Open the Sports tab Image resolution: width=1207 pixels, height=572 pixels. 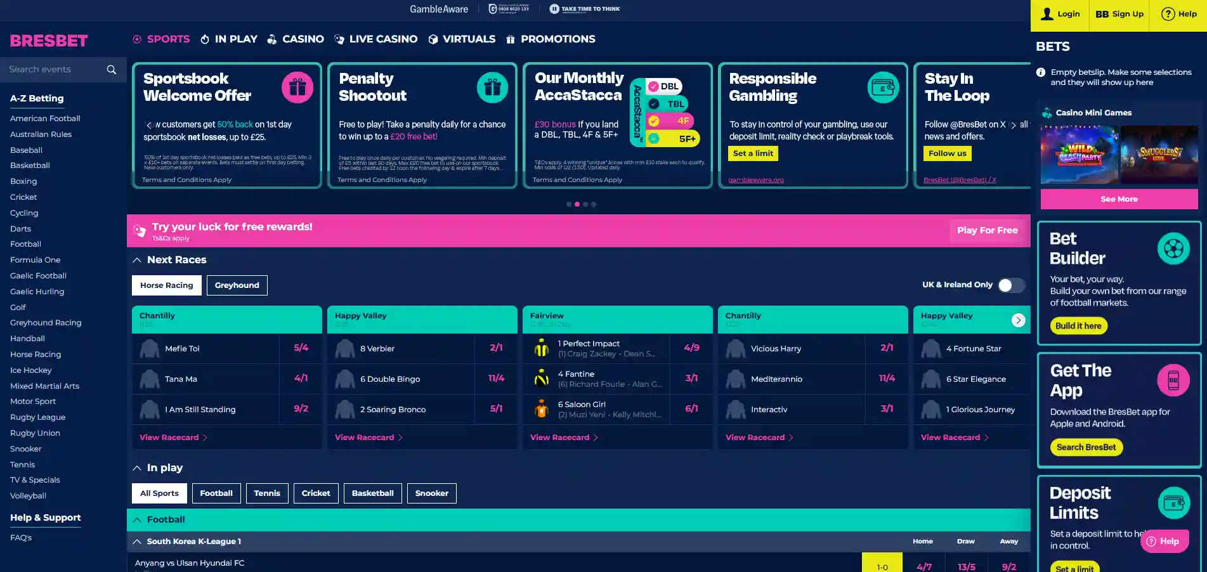click(x=161, y=39)
